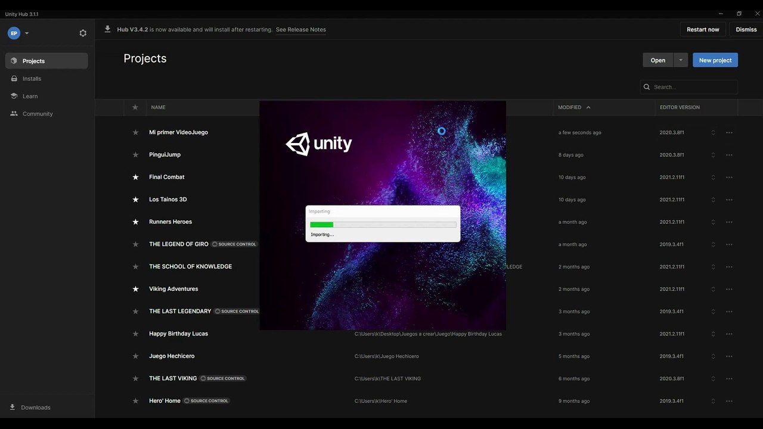Sort projects by the star column header
Image resolution: width=763 pixels, height=429 pixels.
(x=135, y=107)
